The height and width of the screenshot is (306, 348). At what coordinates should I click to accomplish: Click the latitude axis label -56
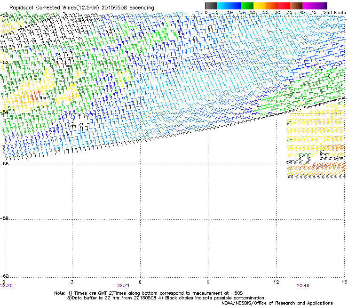(x=4, y=163)
